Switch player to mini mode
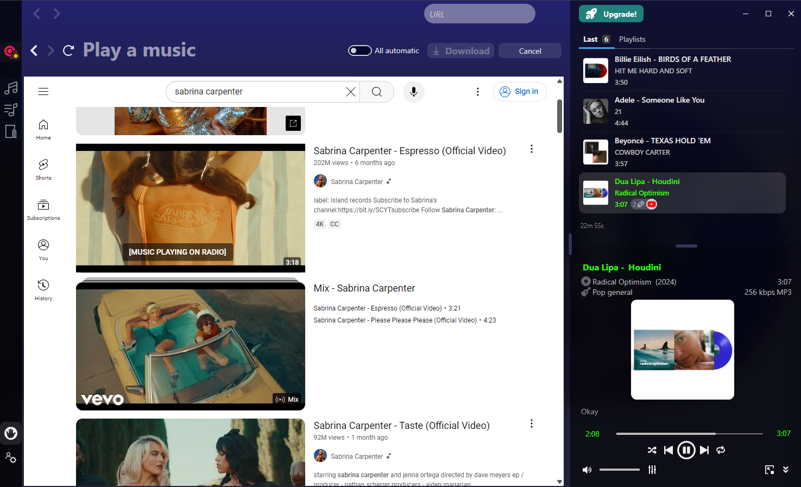This screenshot has height=487, width=801. point(770,470)
